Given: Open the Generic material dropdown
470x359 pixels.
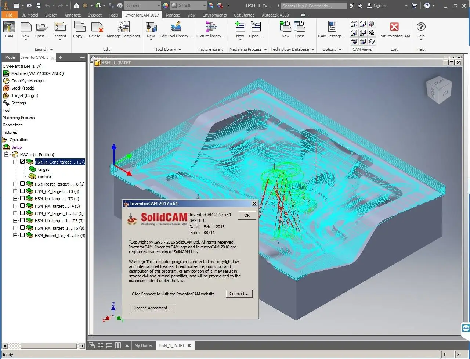Looking at the screenshot, I should tap(142, 6).
